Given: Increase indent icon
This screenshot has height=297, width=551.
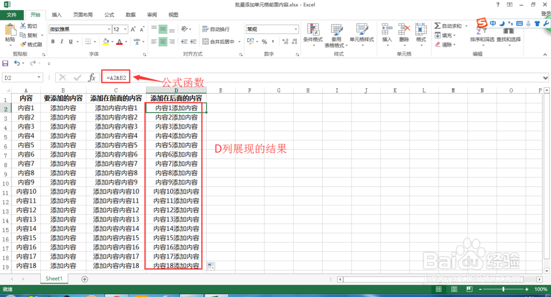Looking at the screenshot, I should 193,41.
